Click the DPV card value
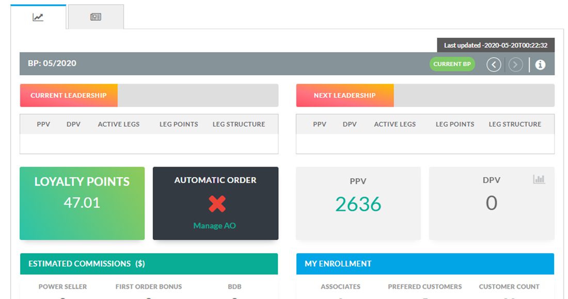The image size is (568, 299). tap(491, 203)
